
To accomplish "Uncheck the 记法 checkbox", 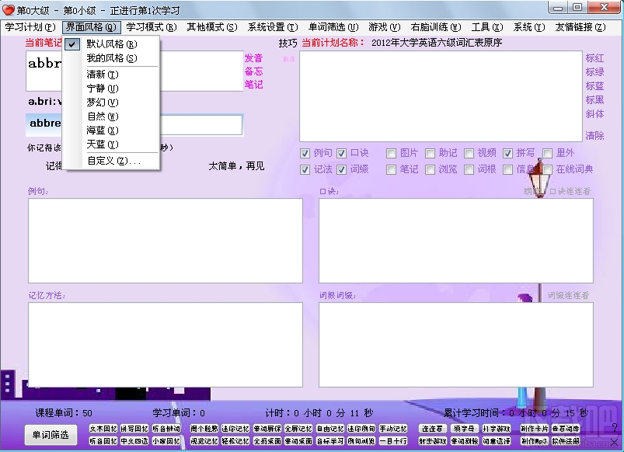I will coord(305,170).
